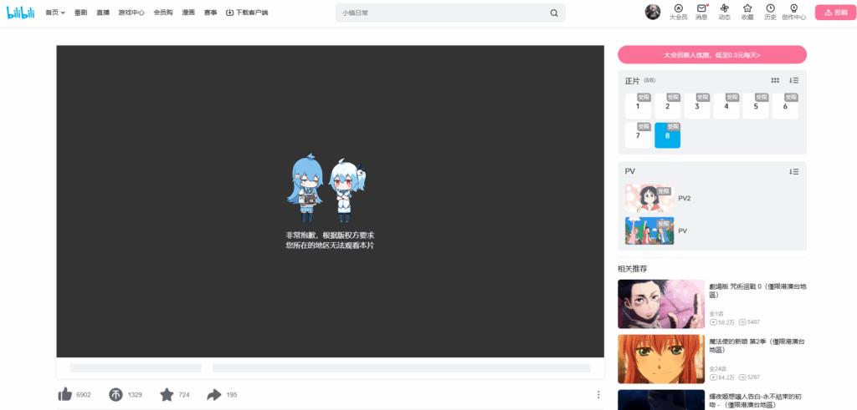This screenshot has height=410, width=857.
Task: Select episode 4
Action: click(726, 106)
